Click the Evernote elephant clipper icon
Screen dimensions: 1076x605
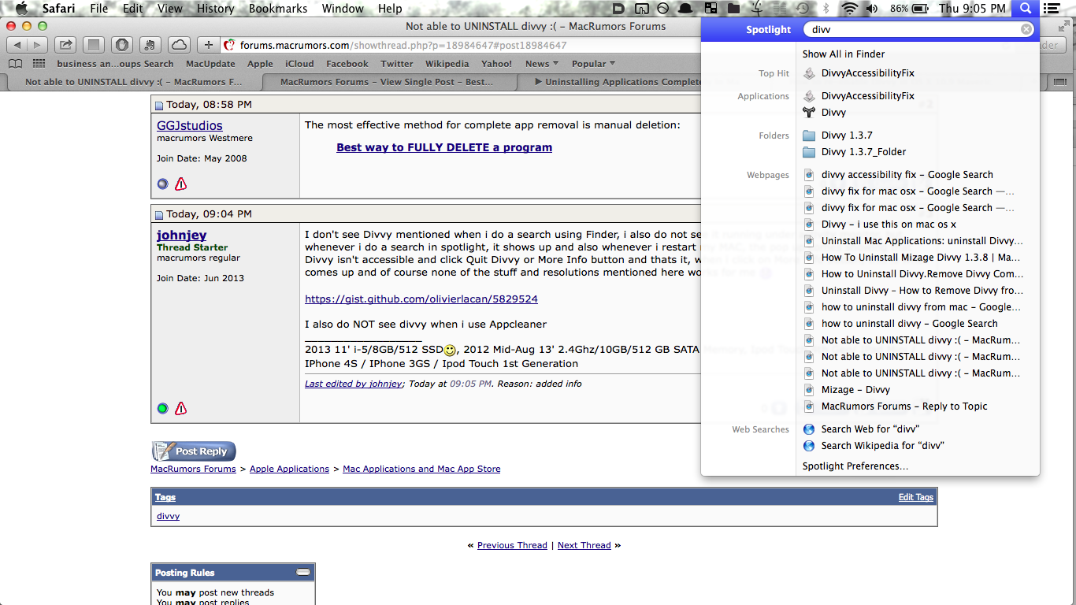[x=150, y=45]
